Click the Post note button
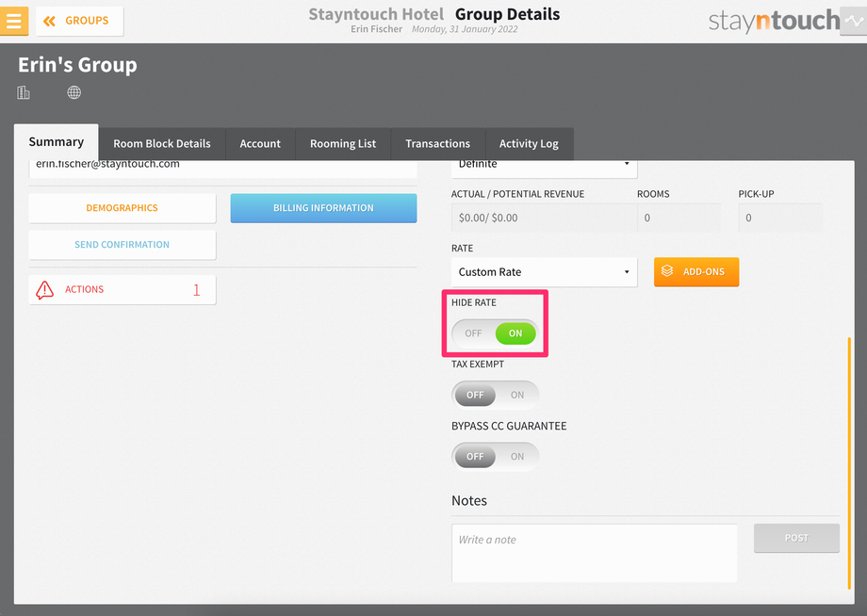Screen dimensions: 867x616 pyautogui.click(x=796, y=538)
